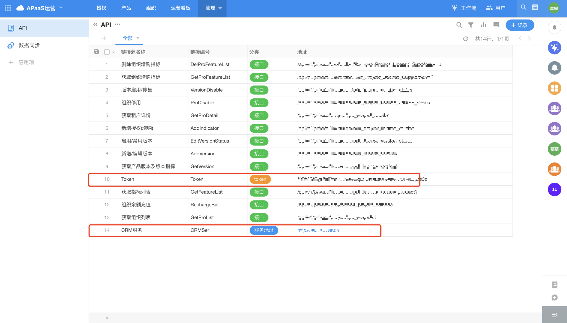Select 数据同步 in the left sidebar
The height and width of the screenshot is (323, 567).
point(29,45)
